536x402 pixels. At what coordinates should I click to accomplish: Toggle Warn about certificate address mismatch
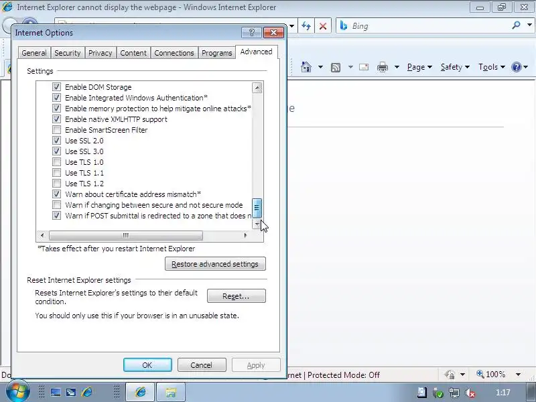pyautogui.click(x=57, y=194)
